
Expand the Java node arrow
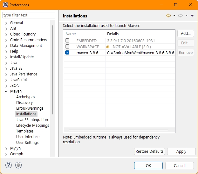(6, 63)
